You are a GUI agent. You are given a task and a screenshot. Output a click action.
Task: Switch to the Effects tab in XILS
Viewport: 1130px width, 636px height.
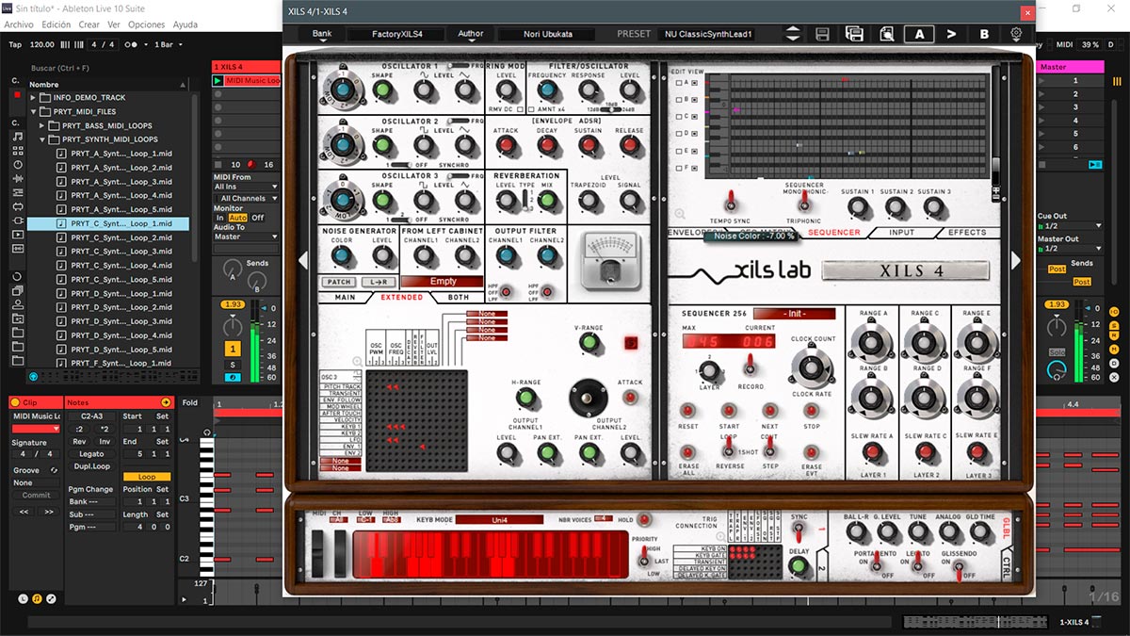click(x=967, y=232)
